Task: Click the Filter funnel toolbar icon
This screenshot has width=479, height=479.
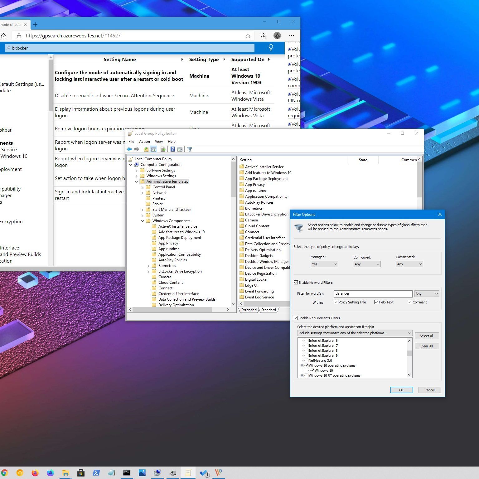Action: pos(190,149)
